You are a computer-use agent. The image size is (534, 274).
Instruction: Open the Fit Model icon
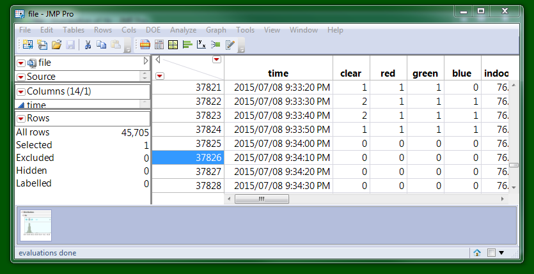click(x=216, y=45)
